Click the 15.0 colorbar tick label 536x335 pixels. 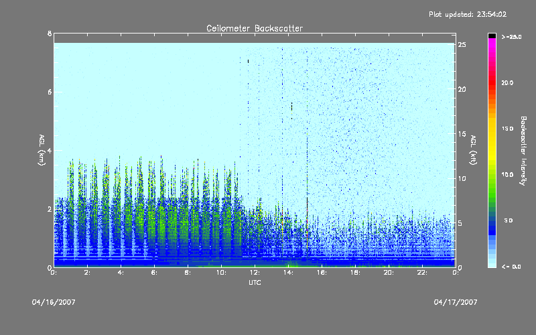[507, 129]
